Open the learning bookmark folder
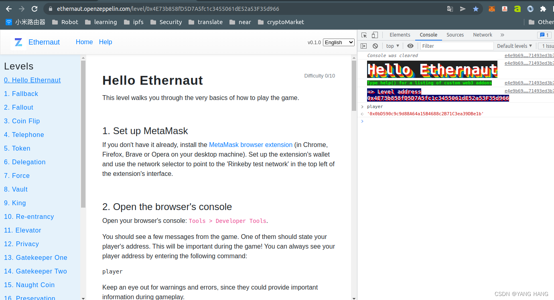This screenshot has height=300, width=554. [x=101, y=22]
